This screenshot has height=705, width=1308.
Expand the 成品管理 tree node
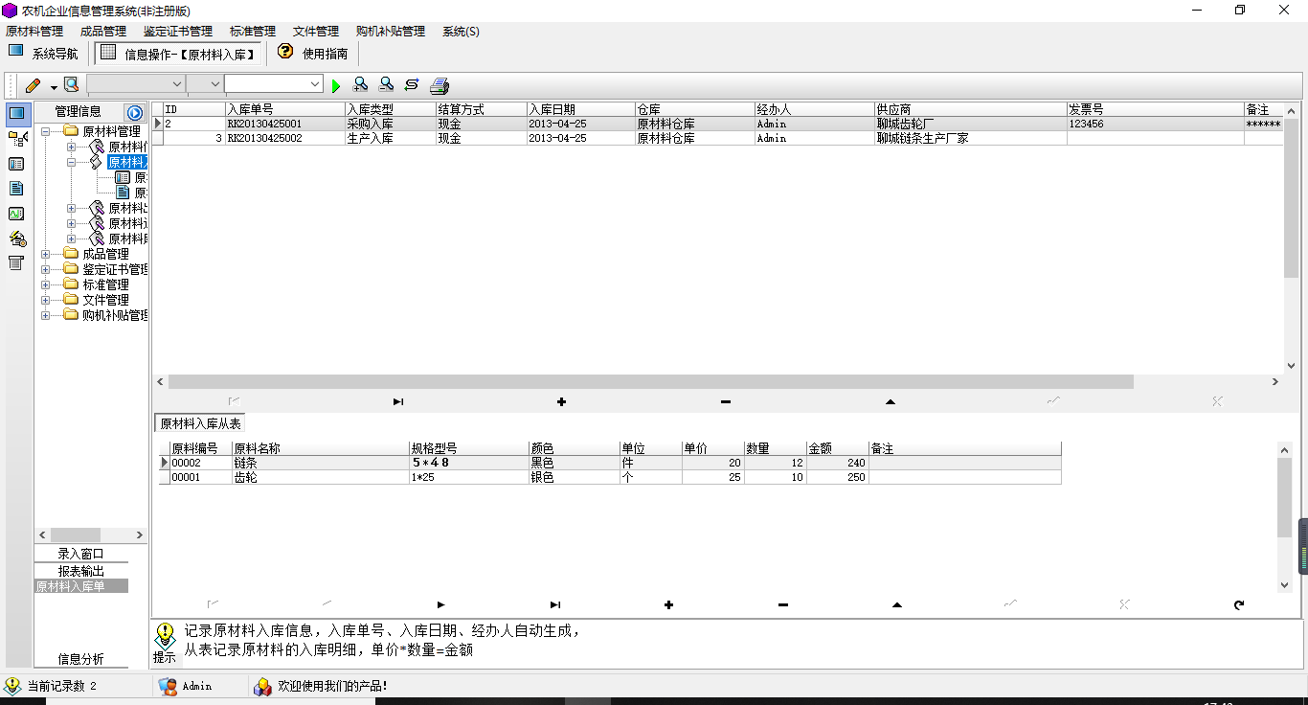tap(46, 254)
